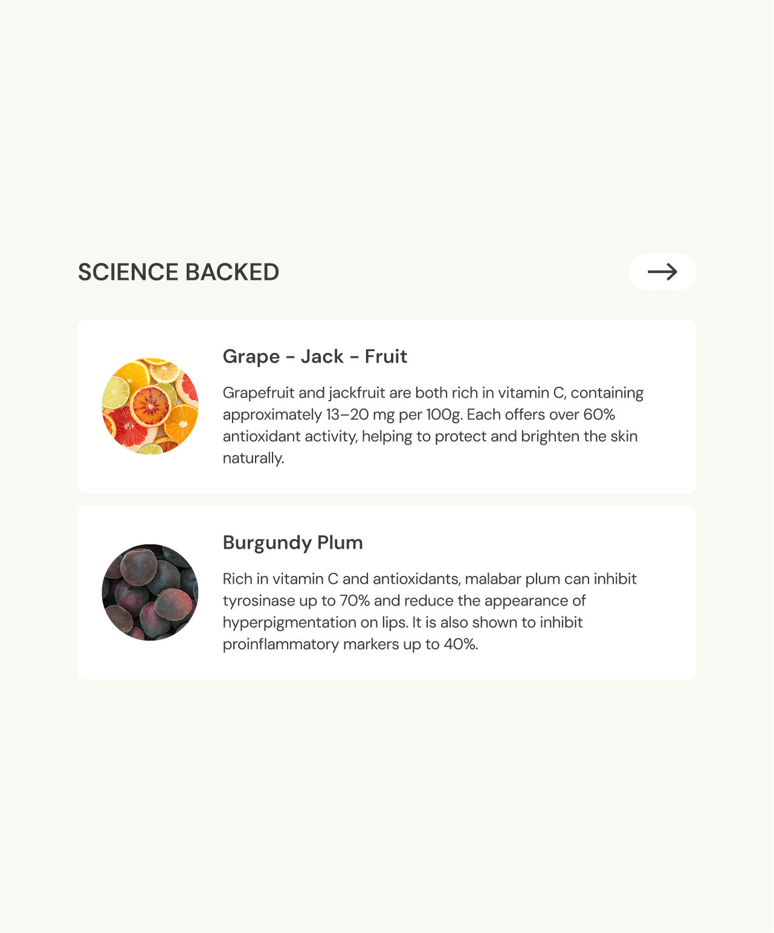Click the "60%" figure in grapefruit text

point(599,415)
